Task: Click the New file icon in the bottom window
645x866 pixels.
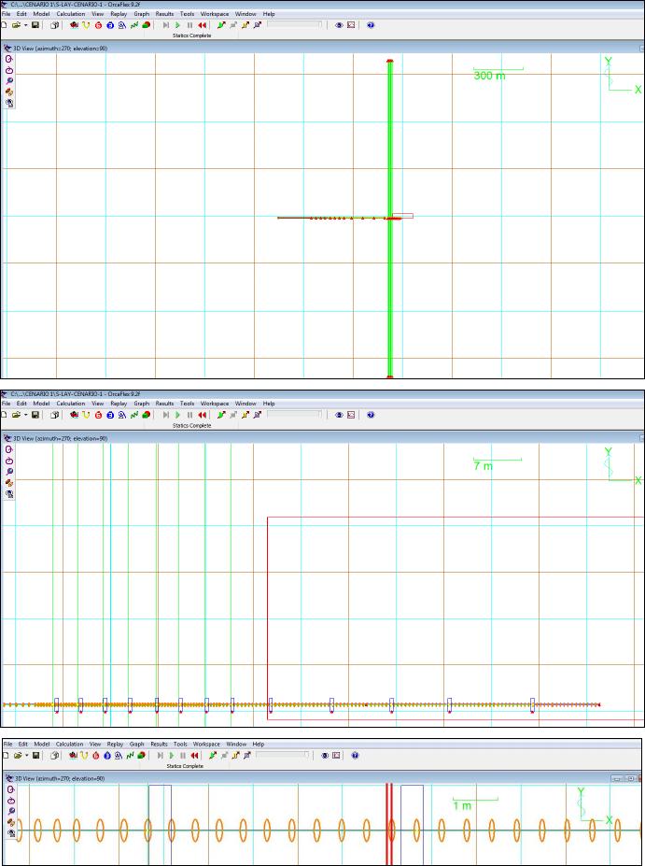Action: tap(4, 755)
